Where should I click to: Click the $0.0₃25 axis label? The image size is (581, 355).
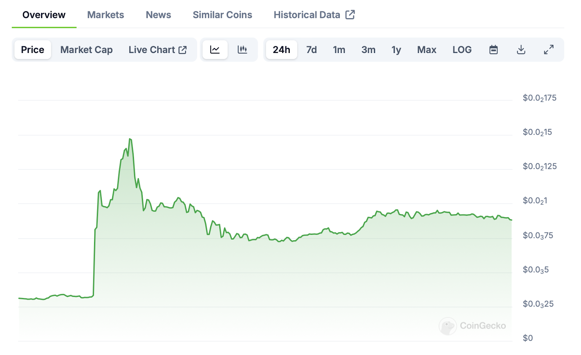point(538,304)
